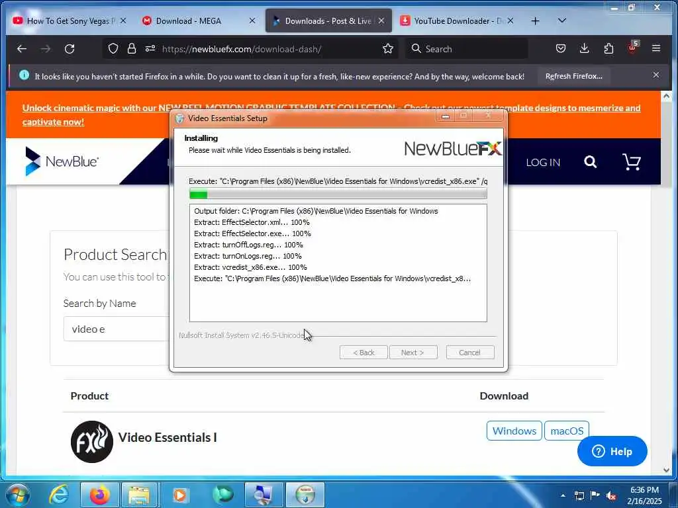Click the Search by Name field

(117, 329)
